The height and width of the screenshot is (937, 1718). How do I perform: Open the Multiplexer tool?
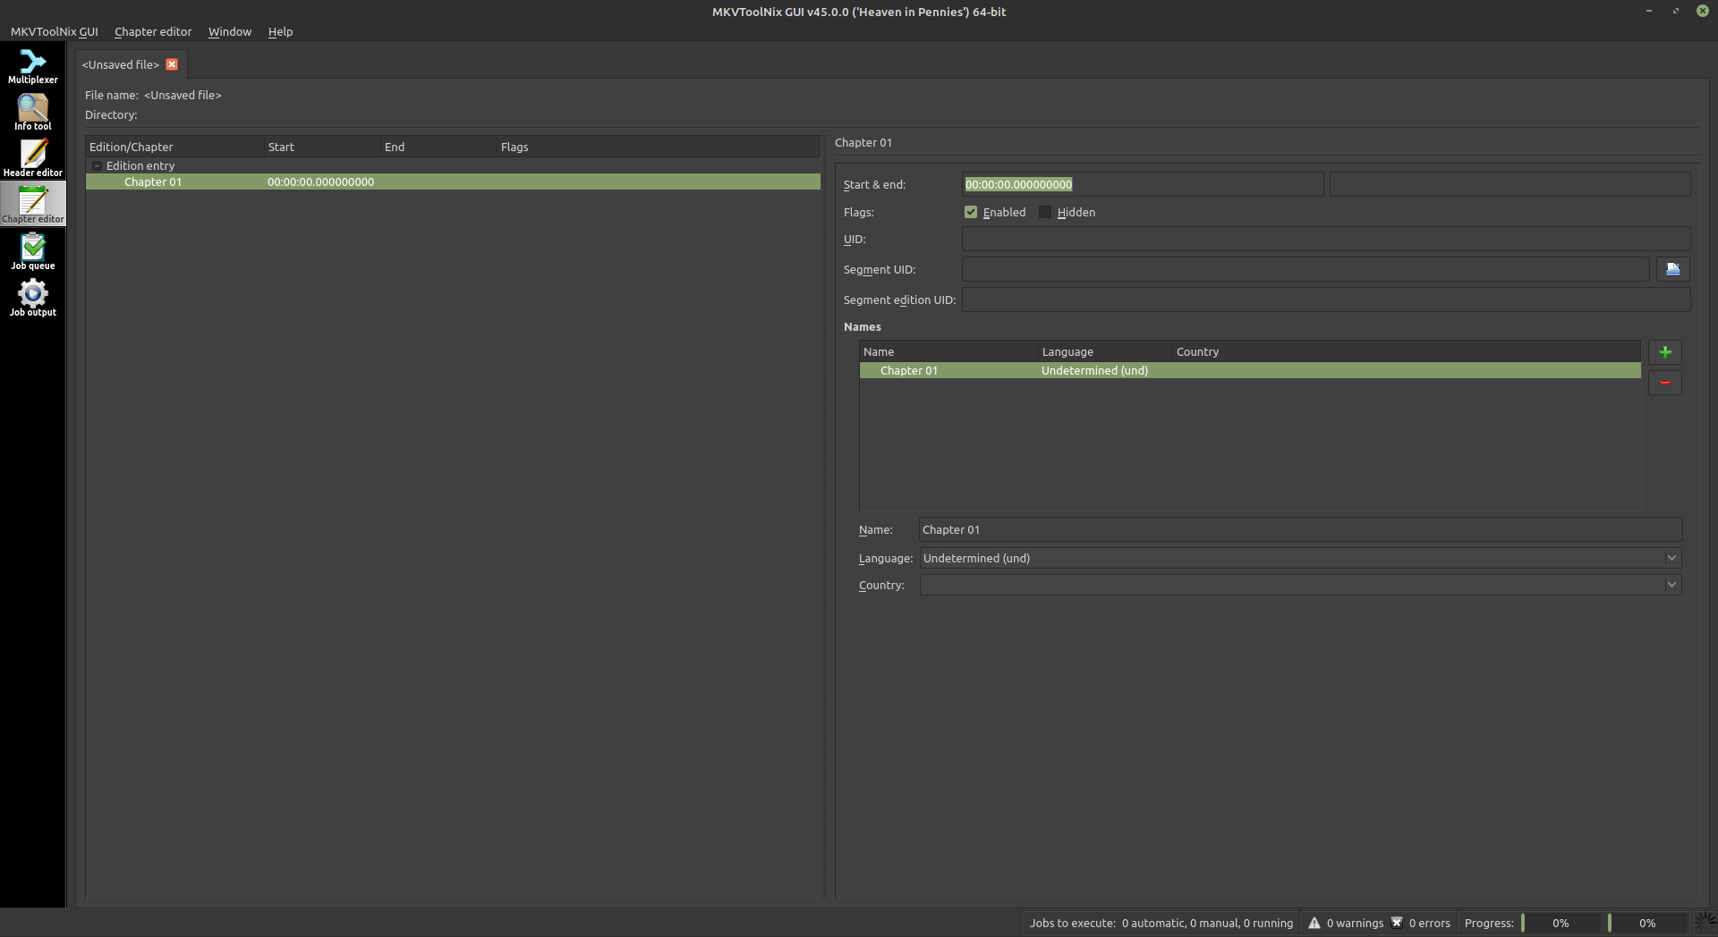click(x=33, y=66)
